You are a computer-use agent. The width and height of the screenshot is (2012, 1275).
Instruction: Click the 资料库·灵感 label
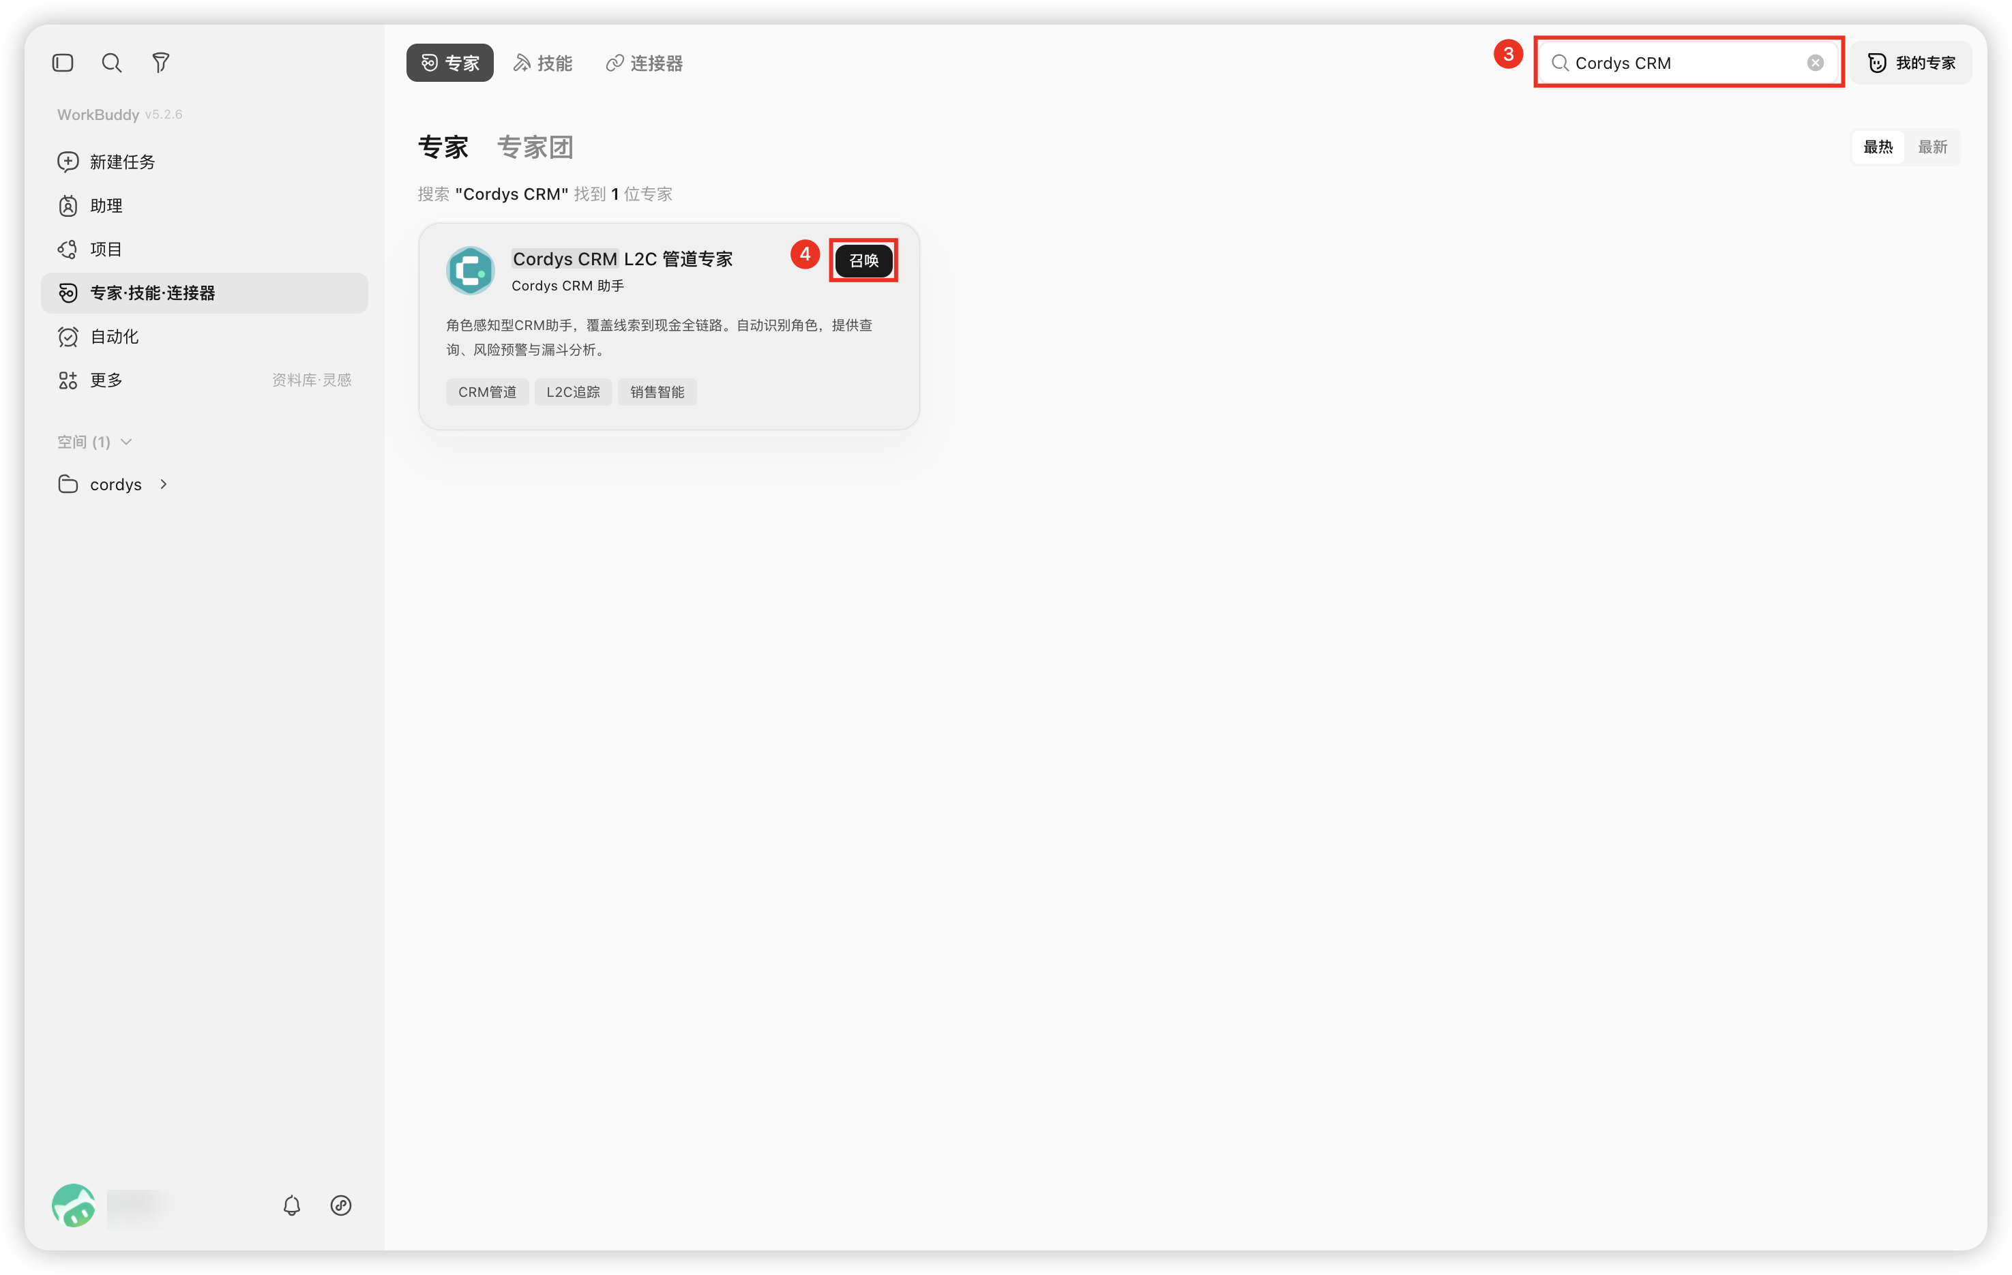click(311, 380)
